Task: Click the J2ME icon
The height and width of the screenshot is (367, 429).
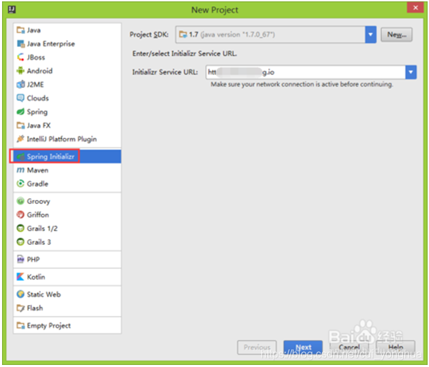Action: pyautogui.click(x=20, y=85)
